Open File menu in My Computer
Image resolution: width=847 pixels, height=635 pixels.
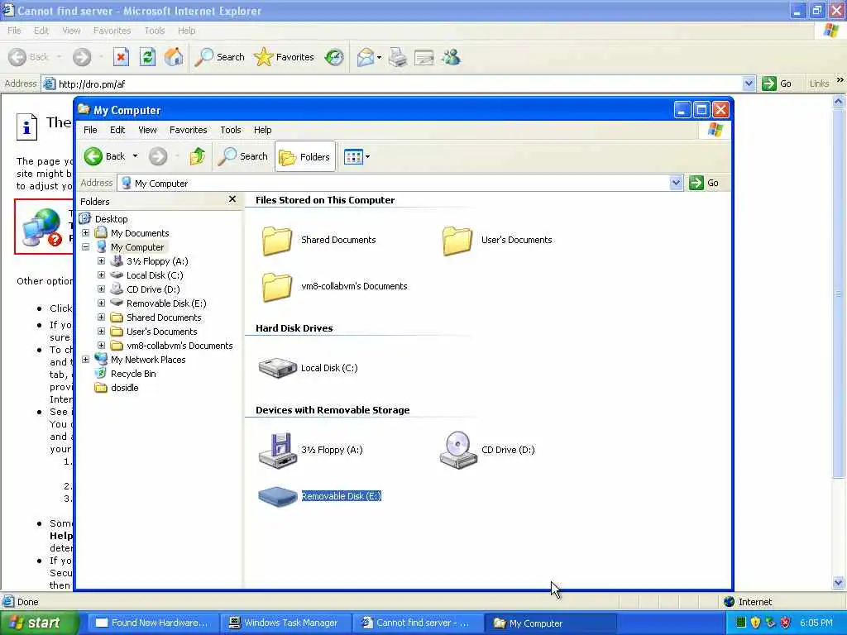pyautogui.click(x=90, y=130)
